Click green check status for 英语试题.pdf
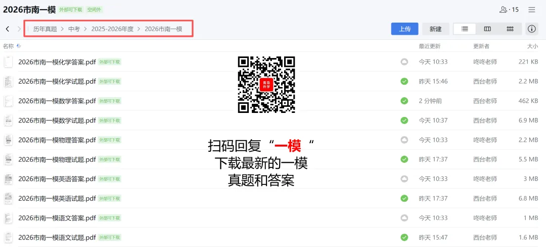 404,199
